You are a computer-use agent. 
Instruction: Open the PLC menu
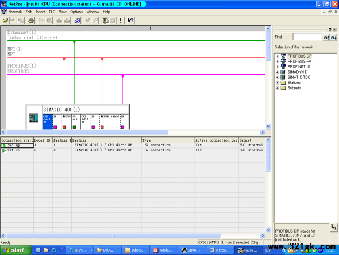pyautogui.click(x=52, y=12)
